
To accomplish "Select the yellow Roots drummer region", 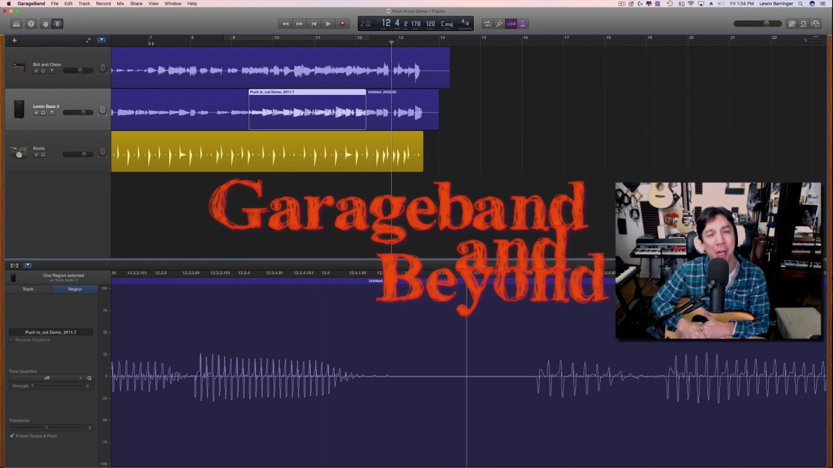I will click(x=267, y=151).
